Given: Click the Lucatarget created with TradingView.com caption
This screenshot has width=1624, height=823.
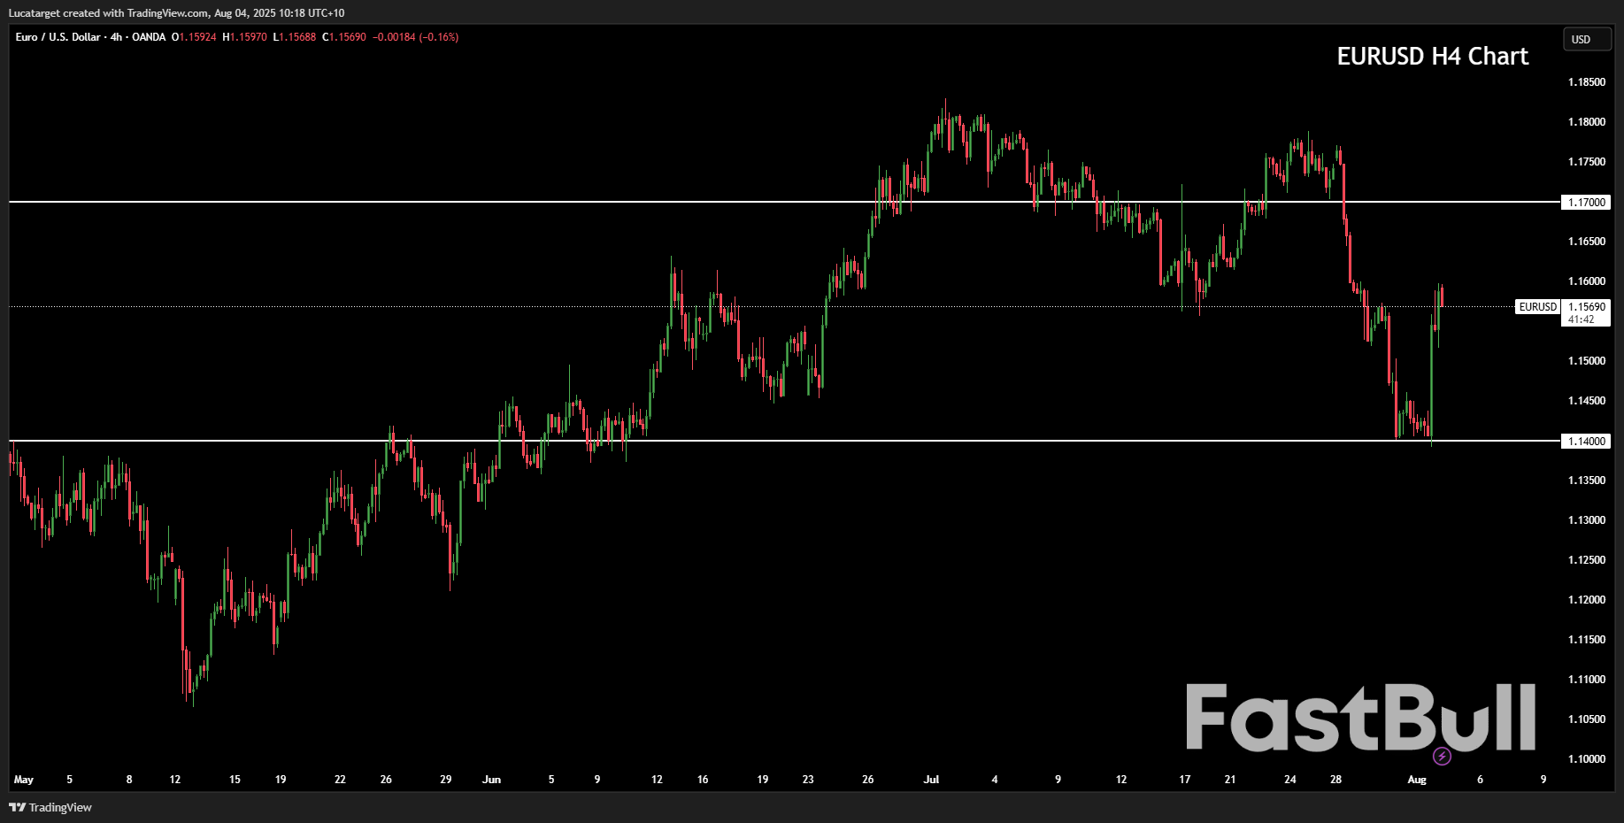Looking at the screenshot, I should [177, 13].
